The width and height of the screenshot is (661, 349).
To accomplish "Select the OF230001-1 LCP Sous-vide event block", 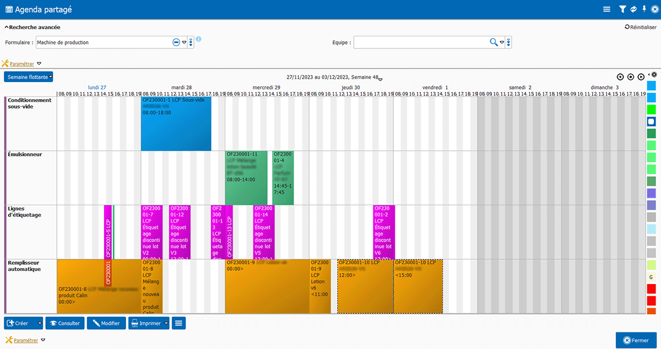I will [176, 124].
